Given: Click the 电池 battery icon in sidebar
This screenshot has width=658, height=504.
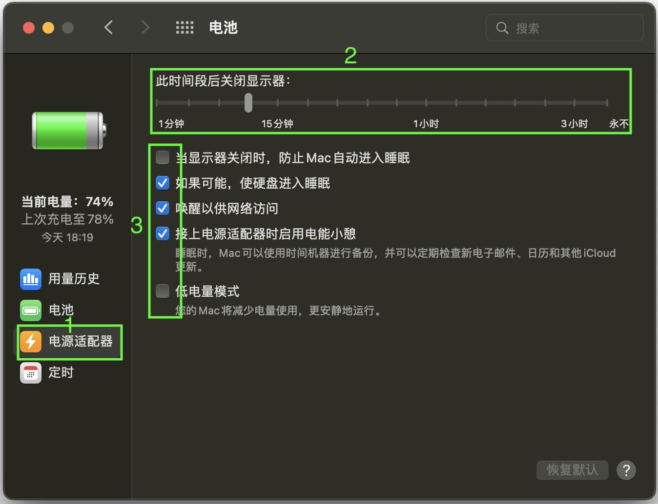Looking at the screenshot, I should tap(30, 310).
